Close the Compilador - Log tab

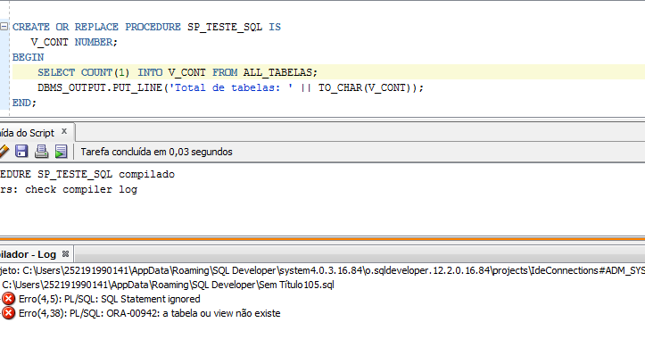tap(65, 254)
